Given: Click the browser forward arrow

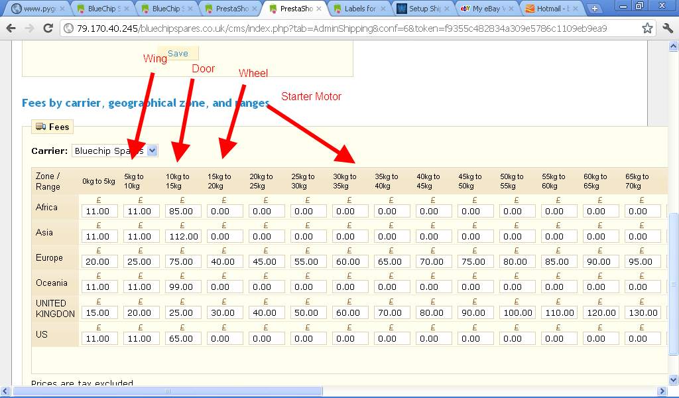Looking at the screenshot, I should click(x=29, y=29).
